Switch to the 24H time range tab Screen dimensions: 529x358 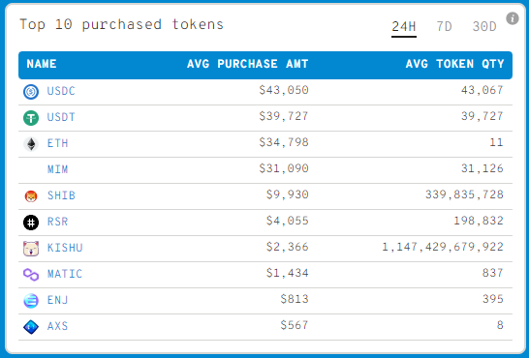404,27
